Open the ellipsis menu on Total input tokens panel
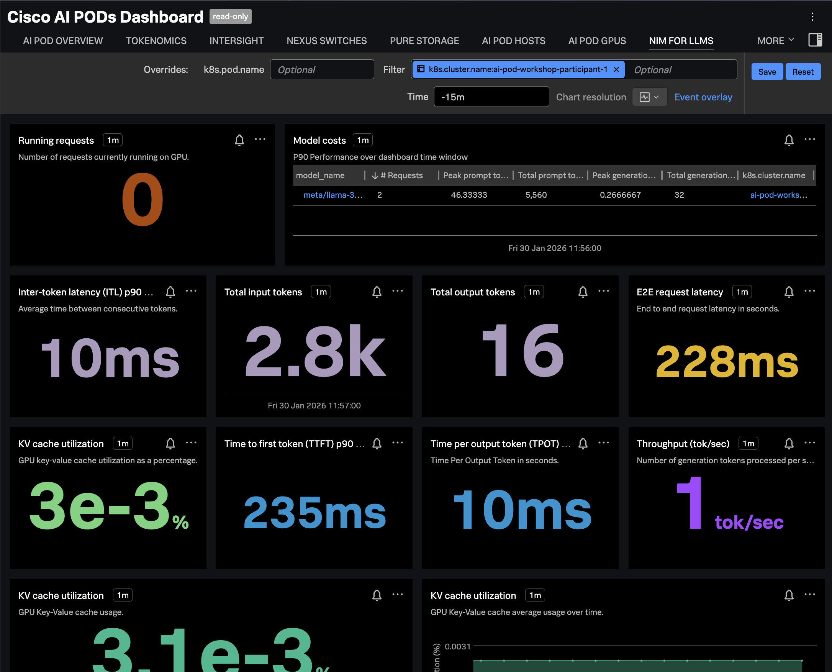832x672 pixels. pos(398,292)
